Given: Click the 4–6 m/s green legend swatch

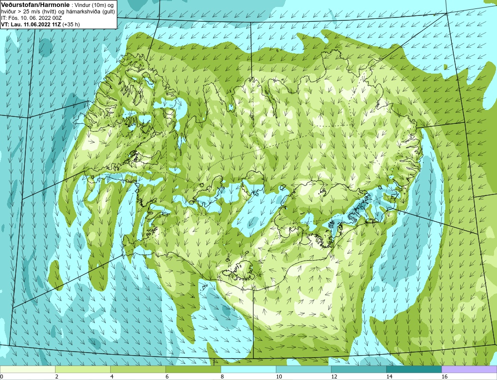Looking at the screenshot, I should click(138, 369).
